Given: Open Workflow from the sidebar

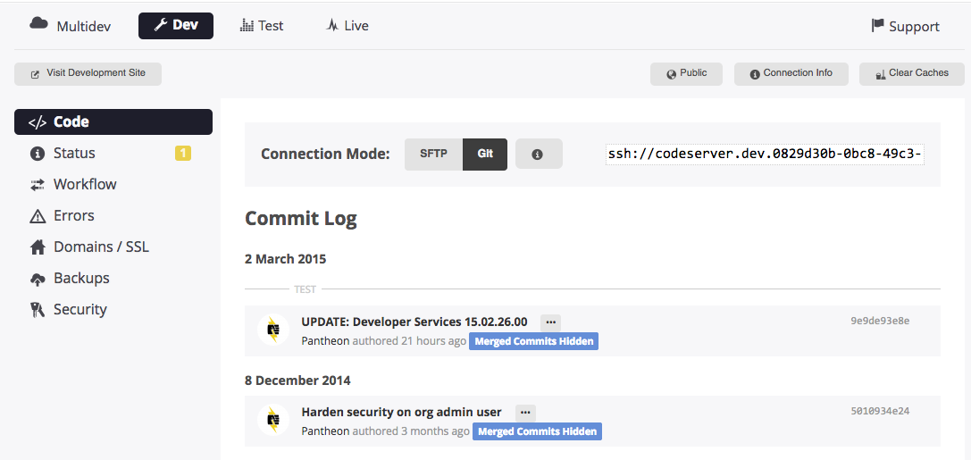Looking at the screenshot, I should coord(85,184).
